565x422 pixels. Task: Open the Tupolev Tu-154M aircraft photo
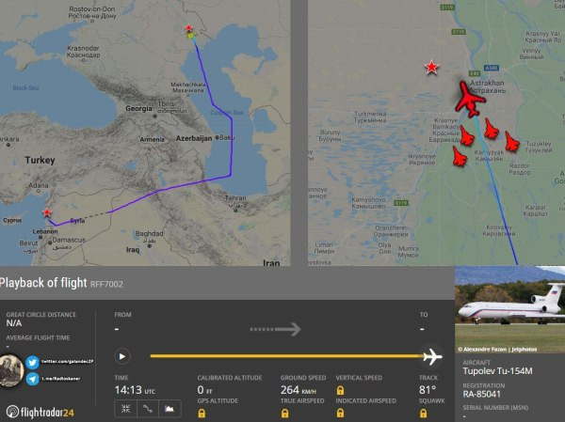click(x=509, y=309)
